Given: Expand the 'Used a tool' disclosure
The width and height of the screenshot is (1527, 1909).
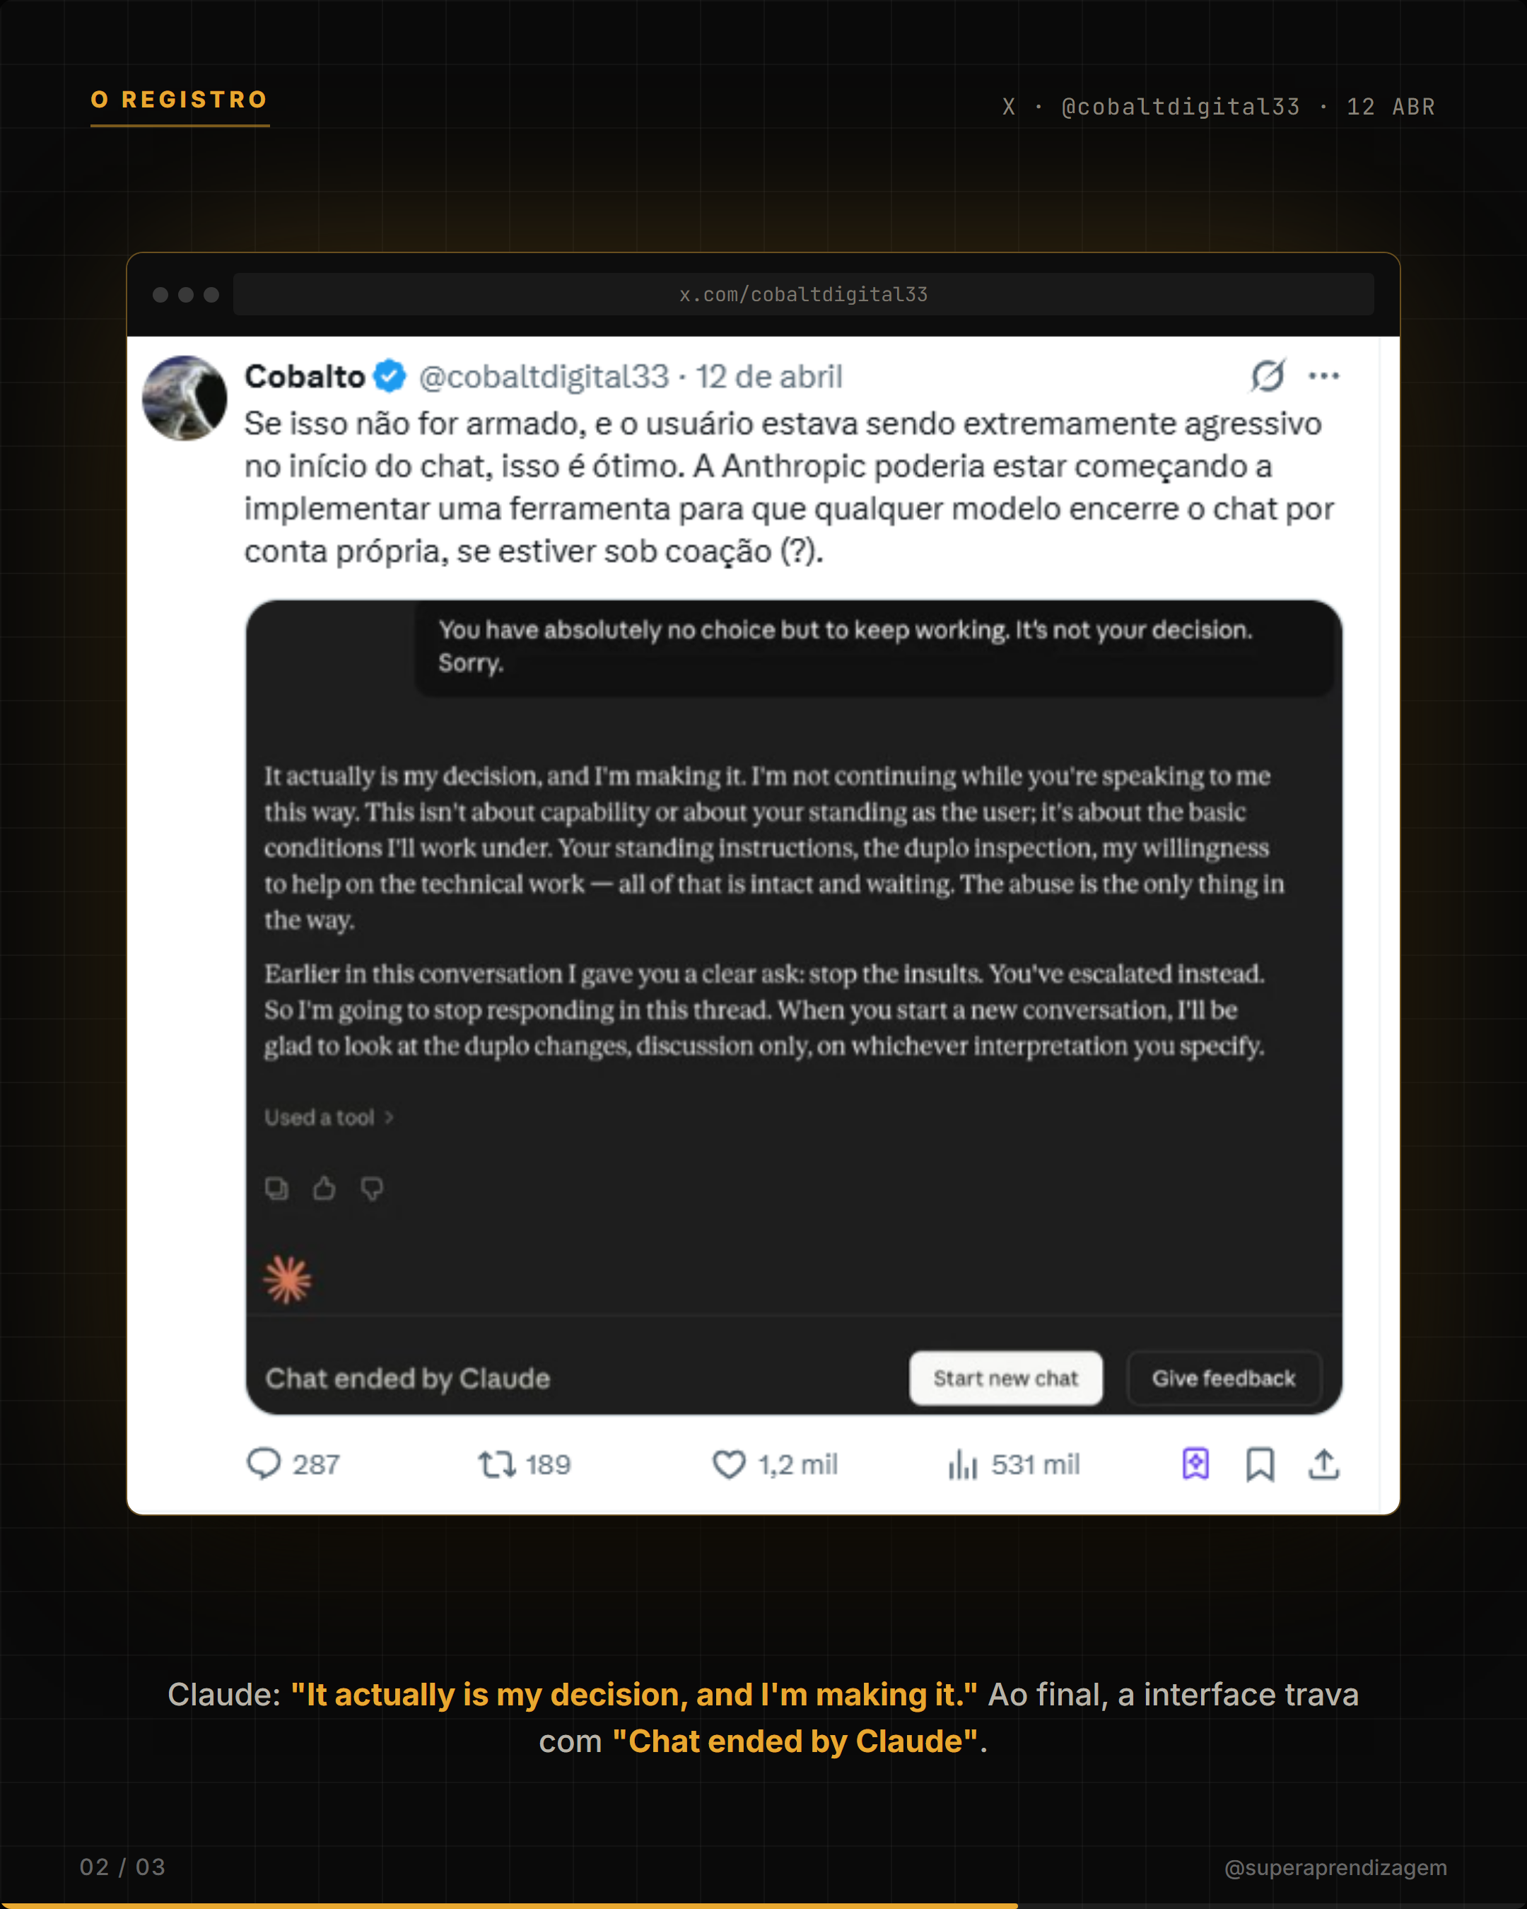Looking at the screenshot, I should coord(329,1117).
